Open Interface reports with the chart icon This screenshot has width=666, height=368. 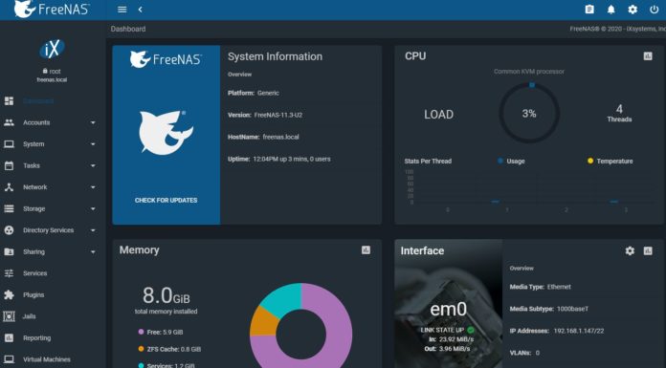coord(648,250)
